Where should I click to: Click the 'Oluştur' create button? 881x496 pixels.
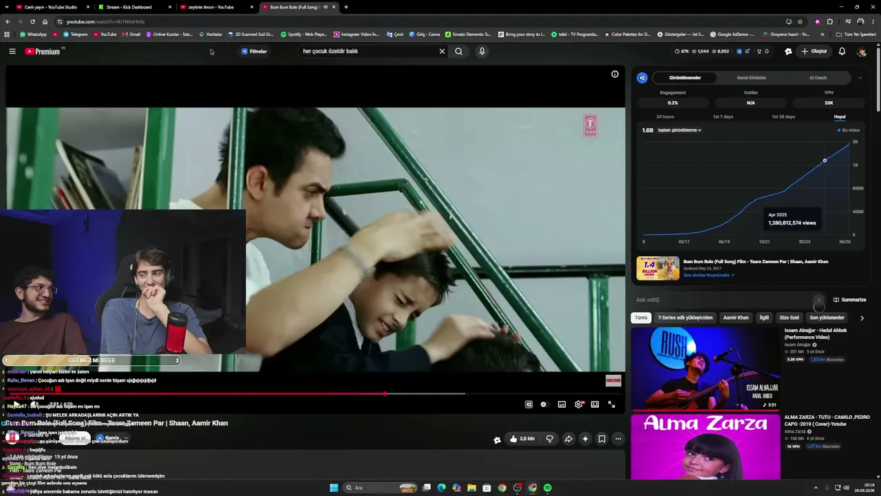pyautogui.click(x=814, y=51)
